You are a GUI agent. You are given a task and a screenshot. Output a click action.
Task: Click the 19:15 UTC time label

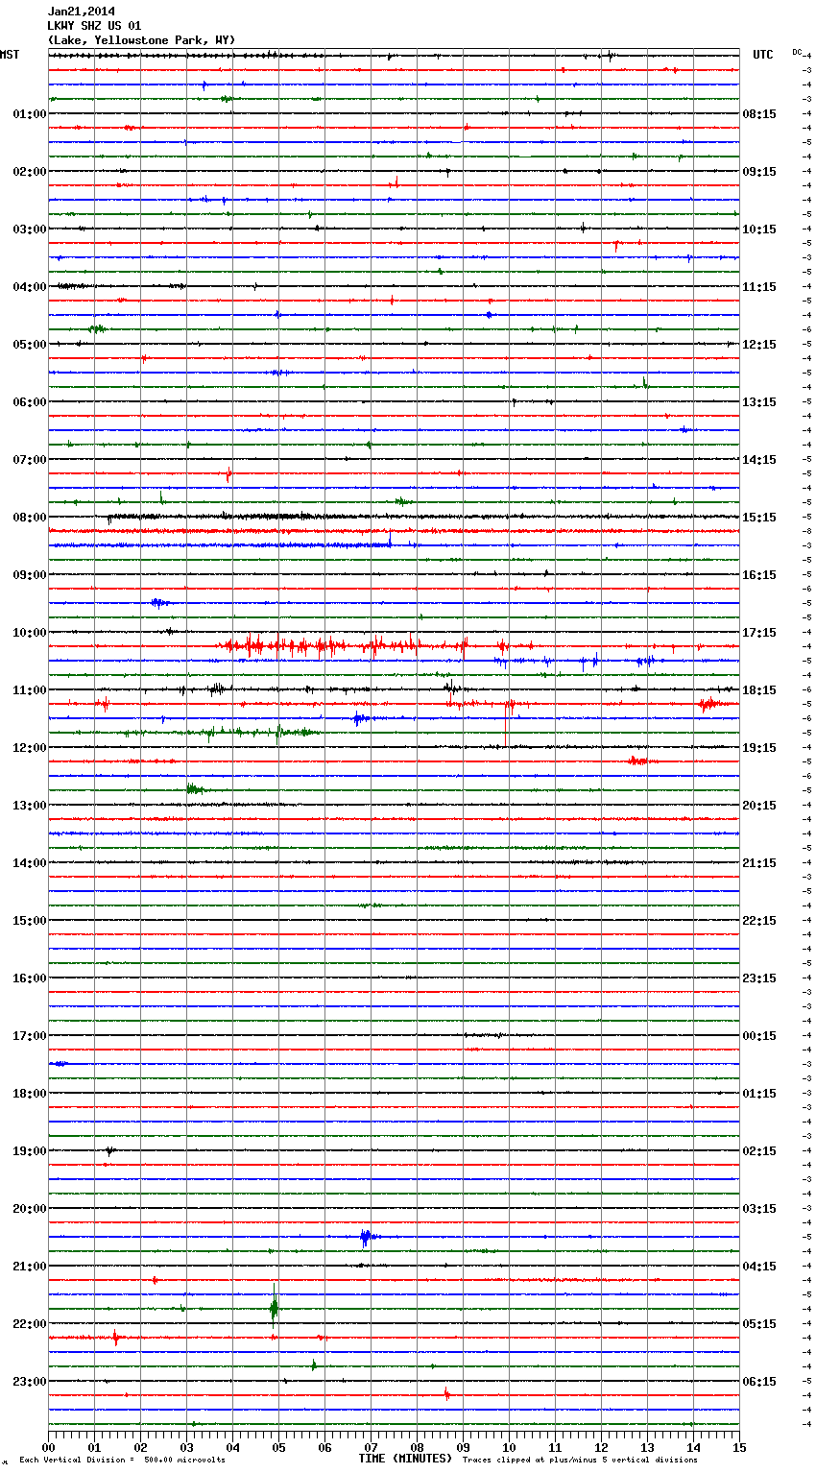point(759,748)
